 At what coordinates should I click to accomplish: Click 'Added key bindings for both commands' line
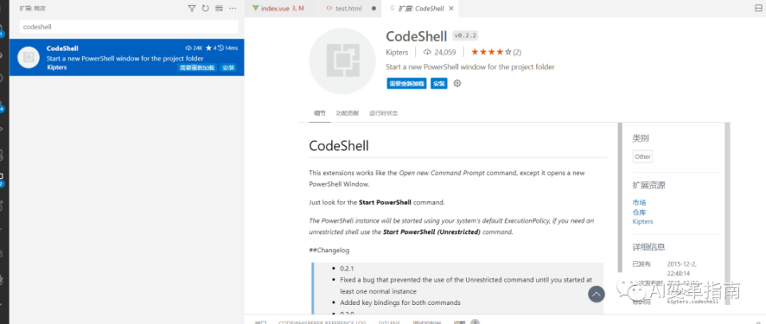click(400, 302)
